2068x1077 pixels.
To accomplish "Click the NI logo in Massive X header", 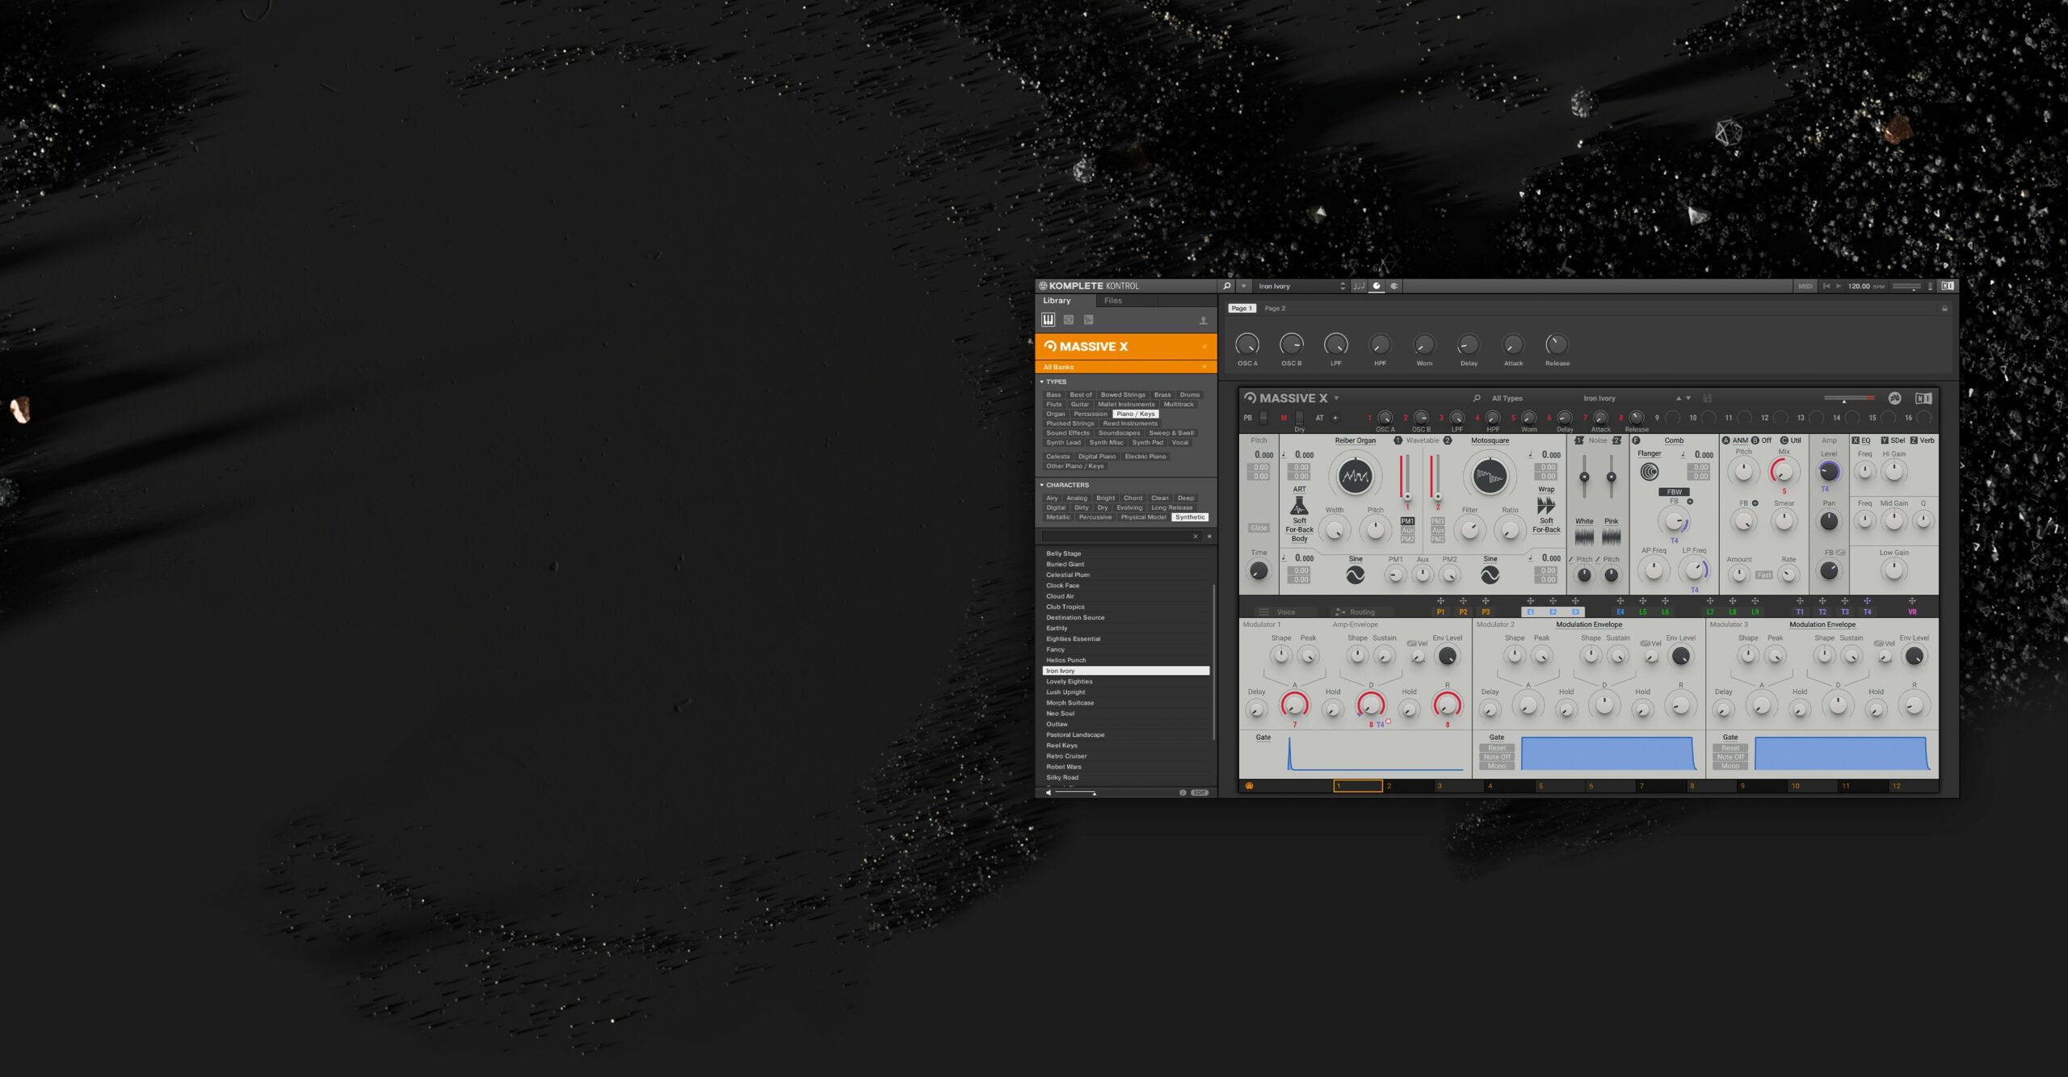I will (x=1923, y=398).
